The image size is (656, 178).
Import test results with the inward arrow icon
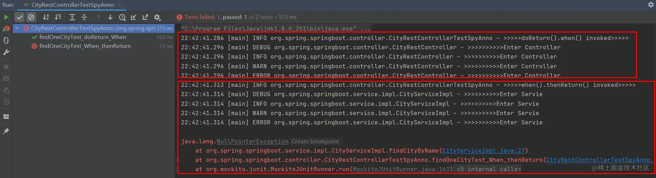pyautogui.click(x=134, y=17)
